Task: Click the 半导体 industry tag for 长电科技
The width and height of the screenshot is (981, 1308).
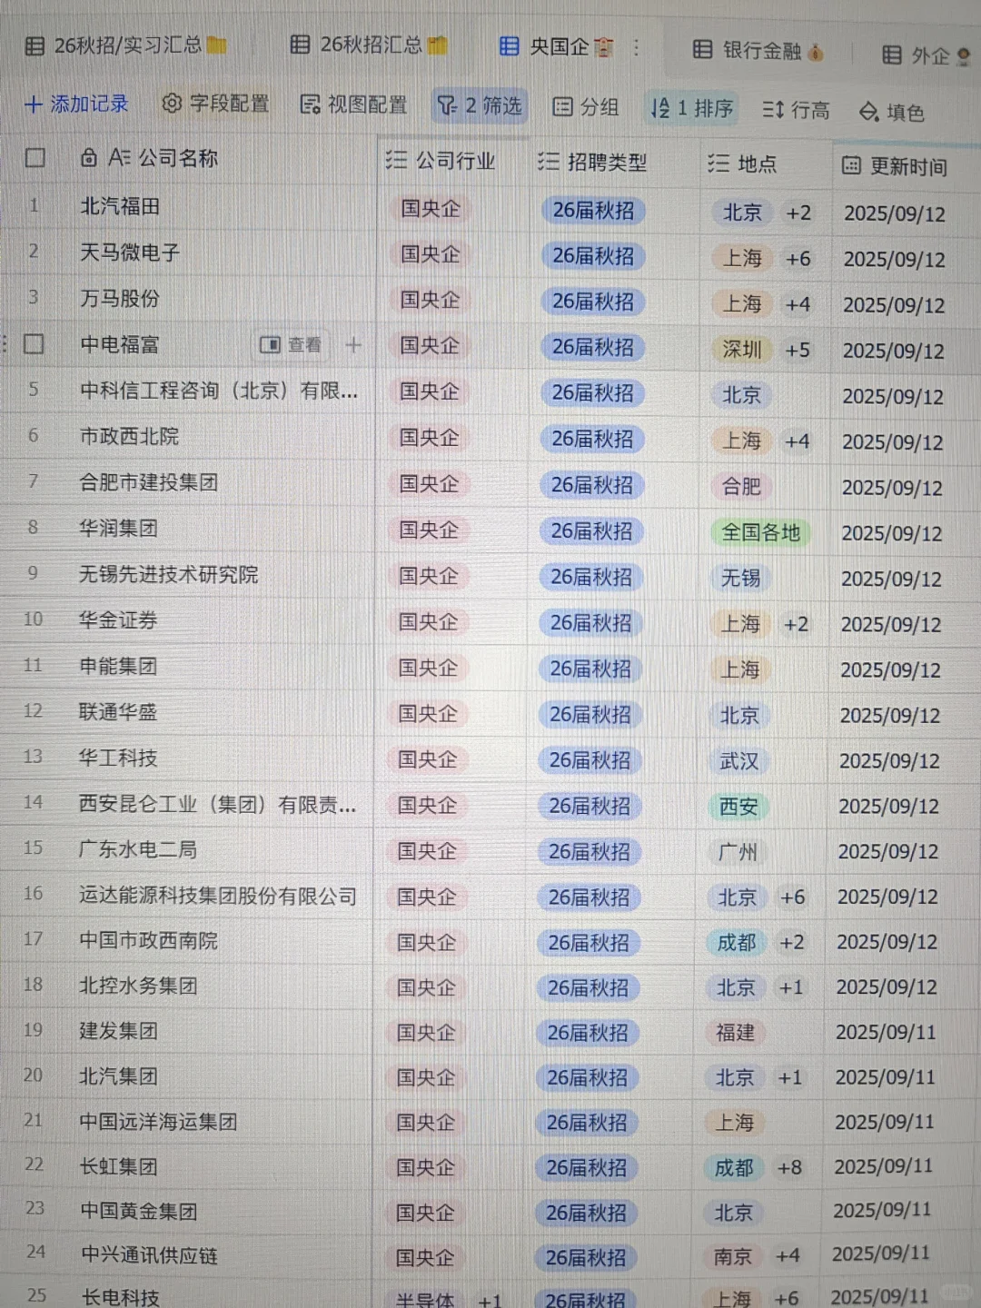Action: pyautogui.click(x=425, y=1300)
